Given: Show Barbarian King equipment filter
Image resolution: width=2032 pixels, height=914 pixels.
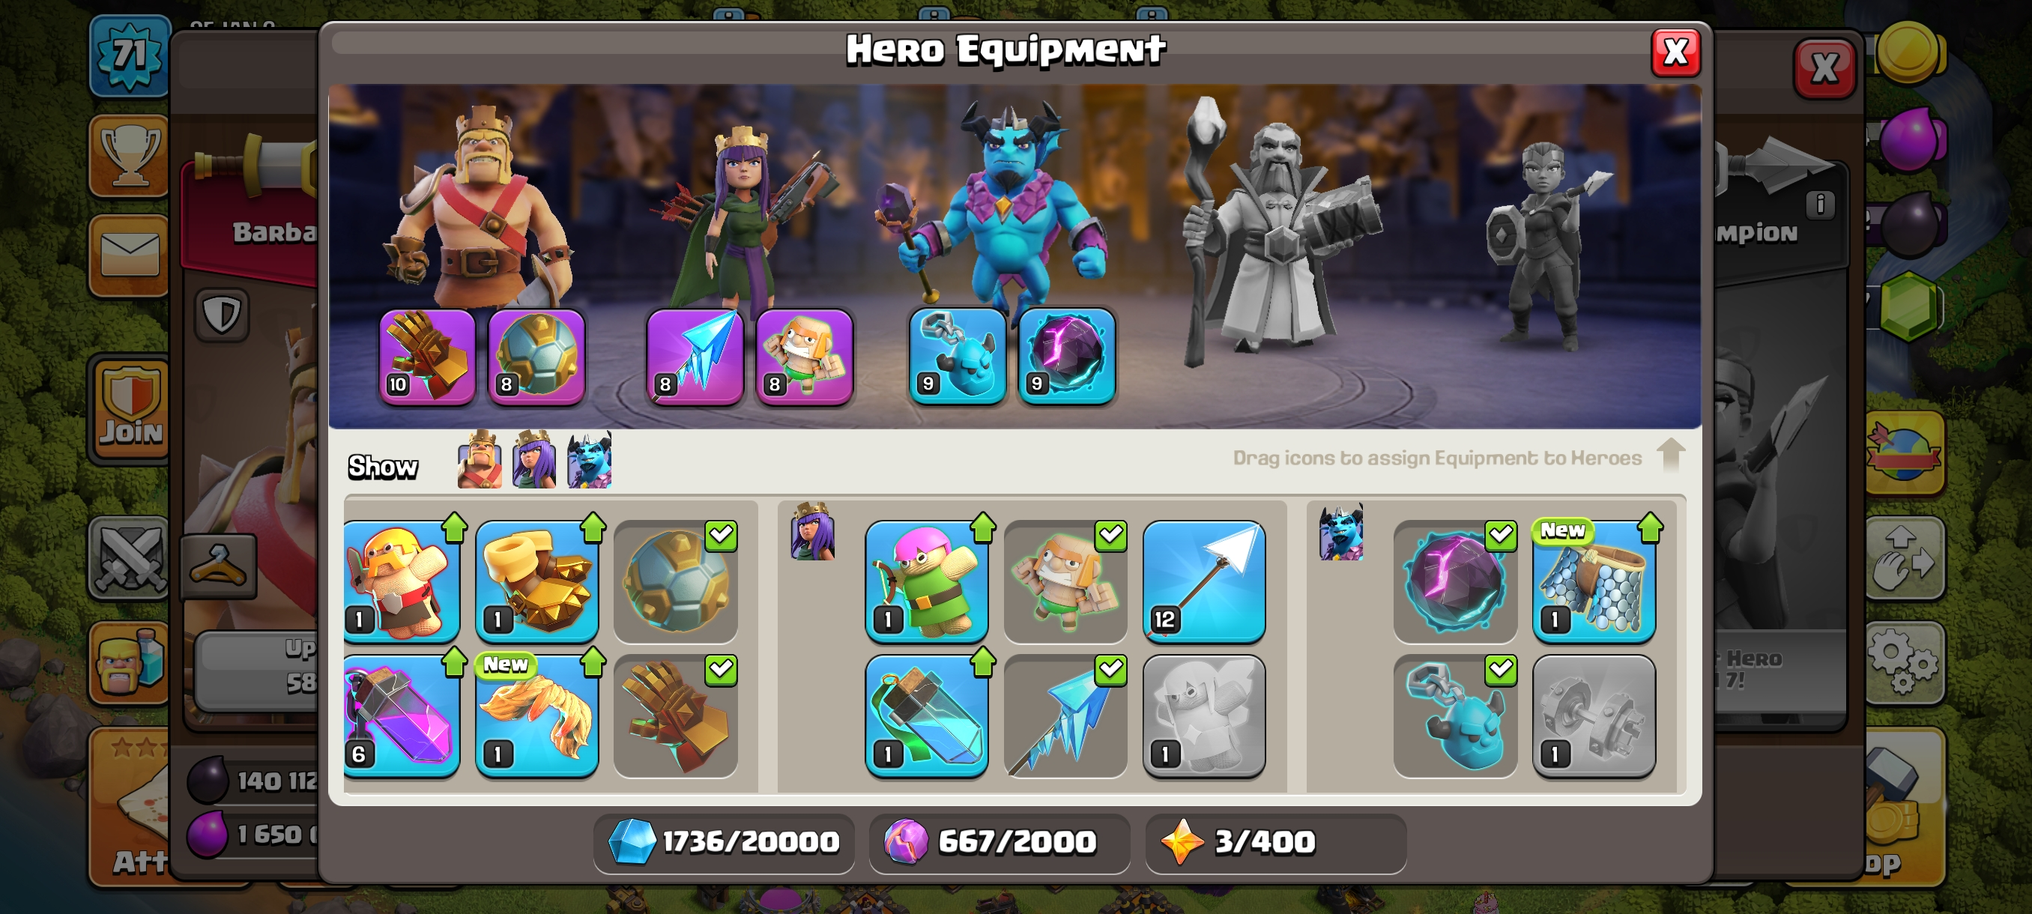Looking at the screenshot, I should pos(480,460).
